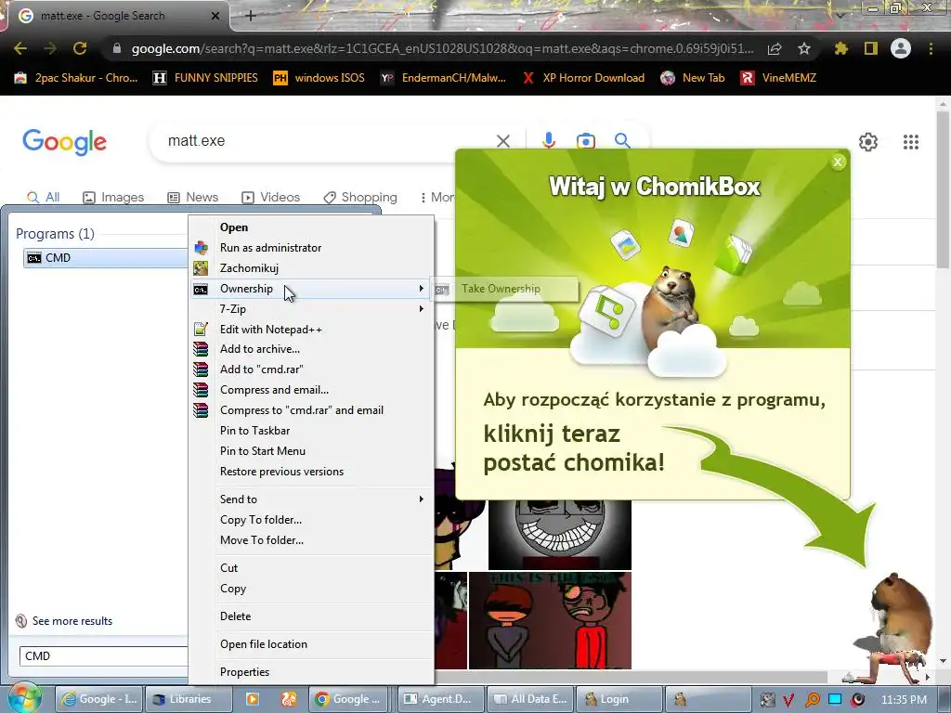Open the Google apps grid
The image size is (951, 713).
(911, 142)
